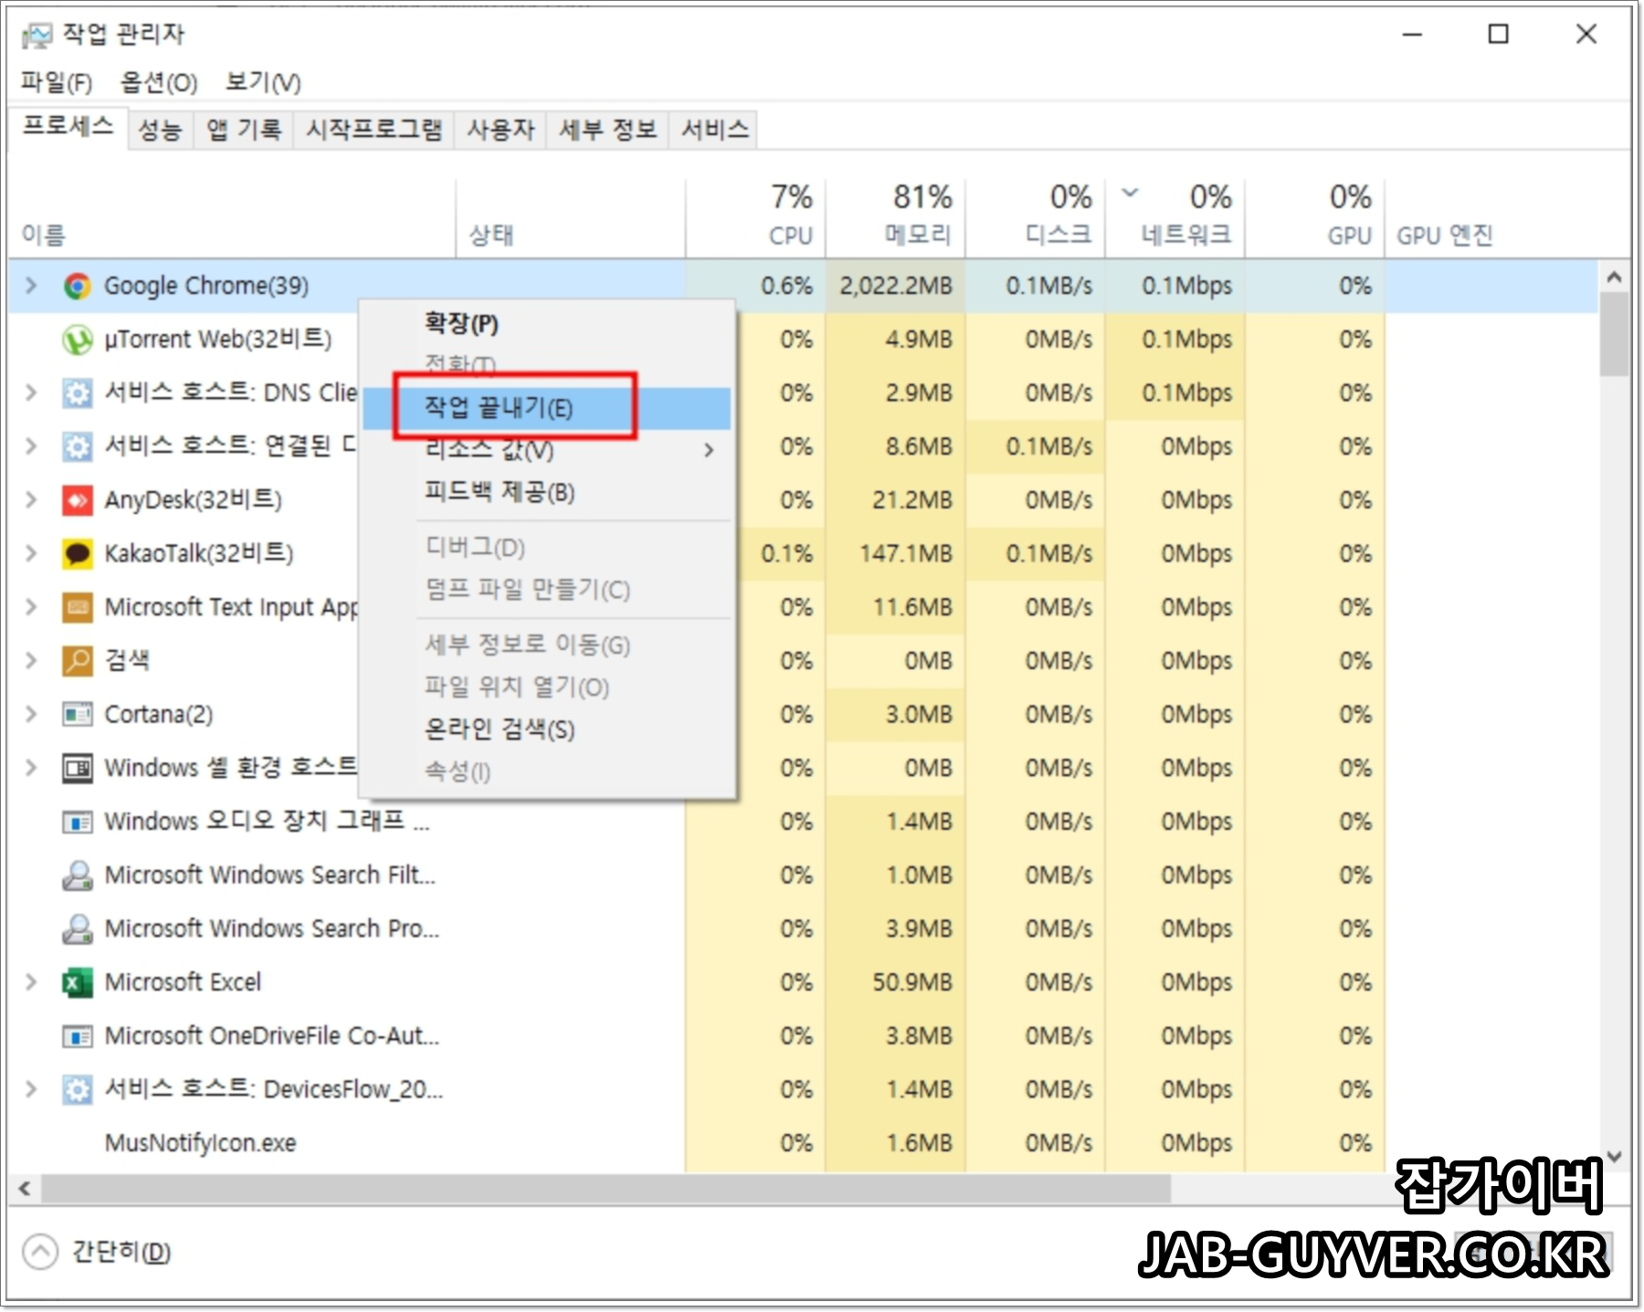Click the KakaoTalk process icon
Viewport: 1644px width, 1312px height.
pyautogui.click(x=78, y=554)
